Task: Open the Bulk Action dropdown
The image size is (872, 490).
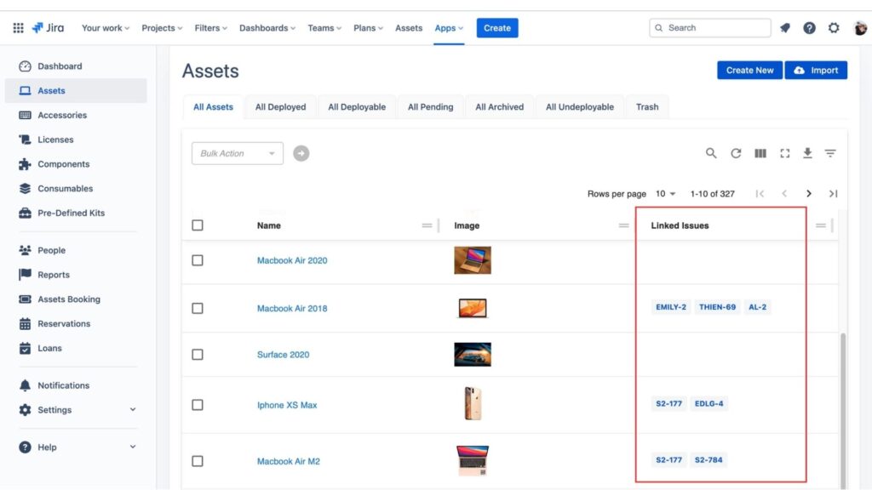Action: [237, 153]
